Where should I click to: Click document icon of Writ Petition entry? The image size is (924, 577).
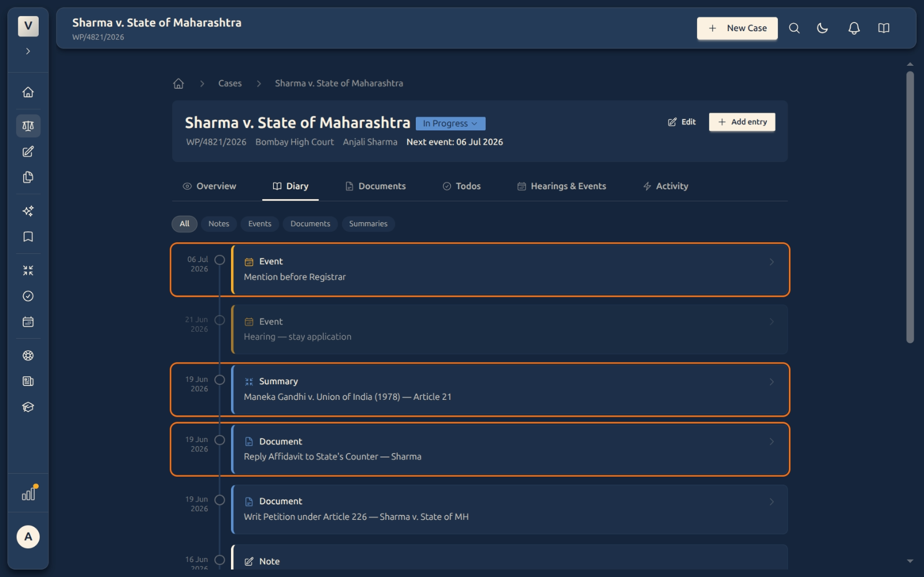pos(249,502)
